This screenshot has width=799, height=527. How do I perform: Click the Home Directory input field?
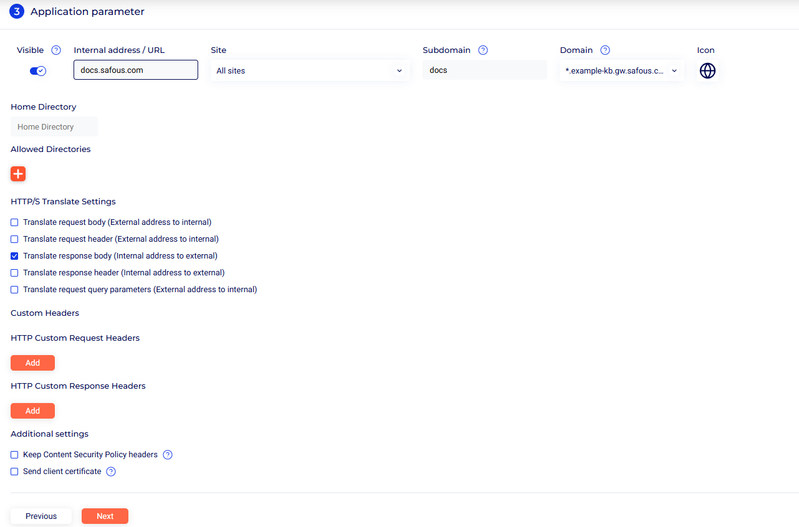pos(54,127)
